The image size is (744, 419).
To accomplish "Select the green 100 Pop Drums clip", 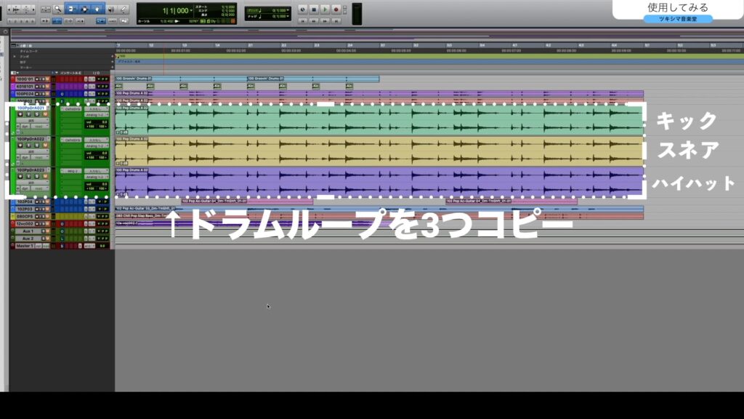I will pyautogui.click(x=379, y=121).
